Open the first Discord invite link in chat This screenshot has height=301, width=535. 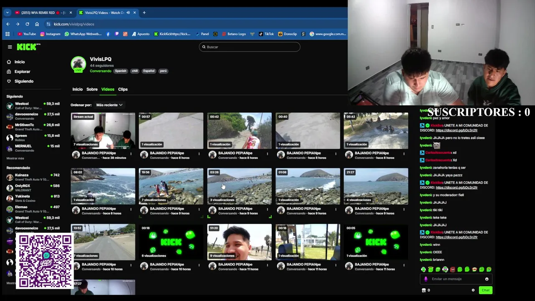pos(456,130)
